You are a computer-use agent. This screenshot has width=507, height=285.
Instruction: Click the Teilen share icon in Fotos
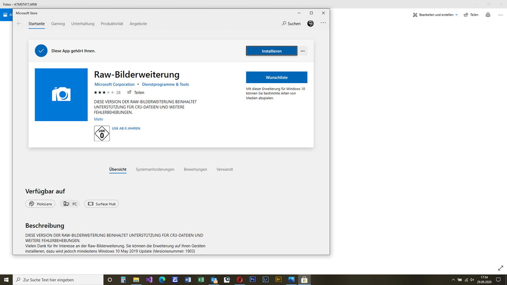point(471,14)
